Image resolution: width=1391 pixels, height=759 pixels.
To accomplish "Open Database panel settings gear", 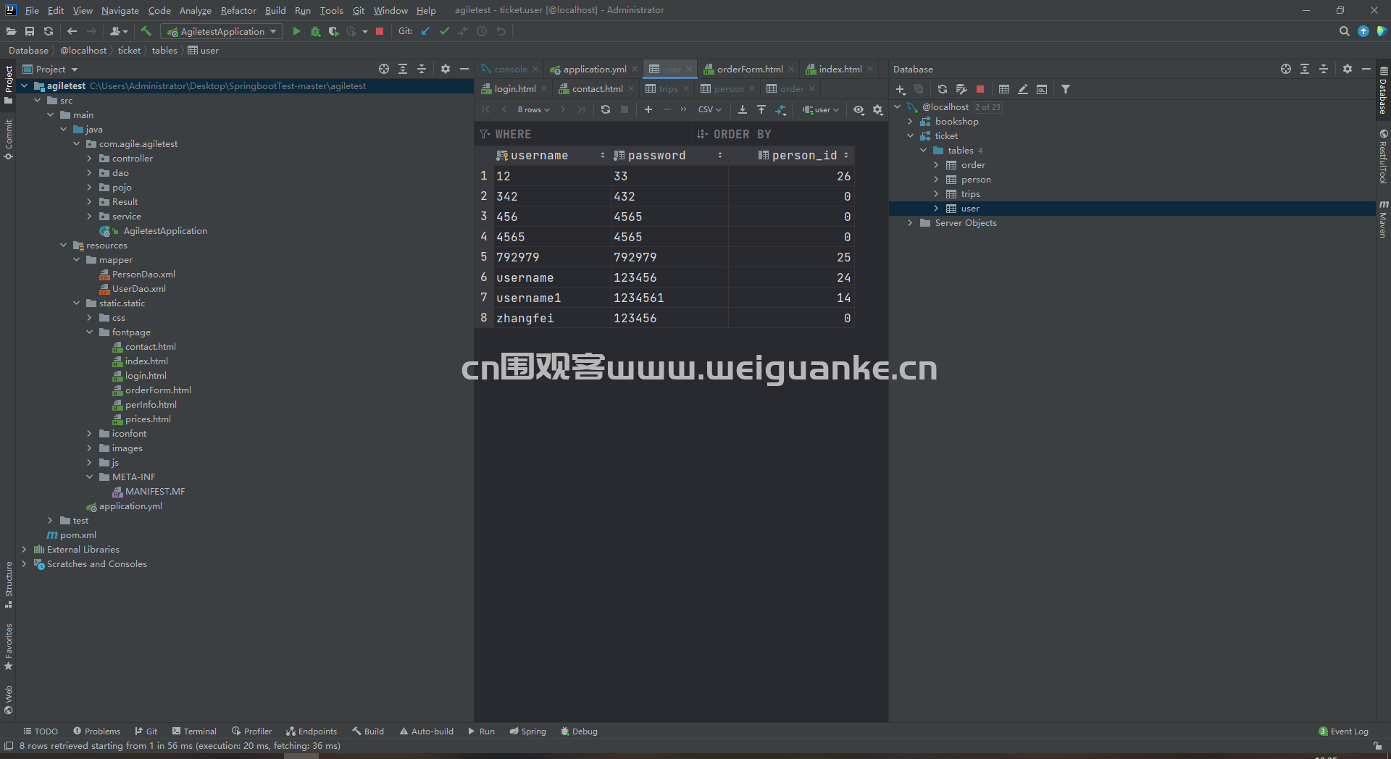I will (1348, 69).
